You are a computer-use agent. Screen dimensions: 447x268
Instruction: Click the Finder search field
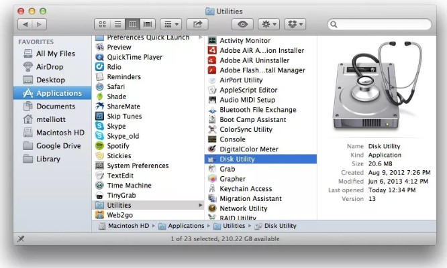tap(379, 25)
